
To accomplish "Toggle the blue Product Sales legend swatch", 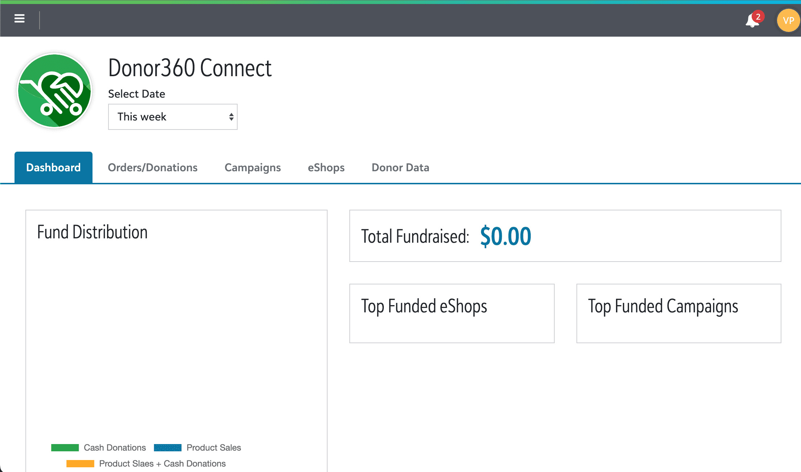I will 168,448.
